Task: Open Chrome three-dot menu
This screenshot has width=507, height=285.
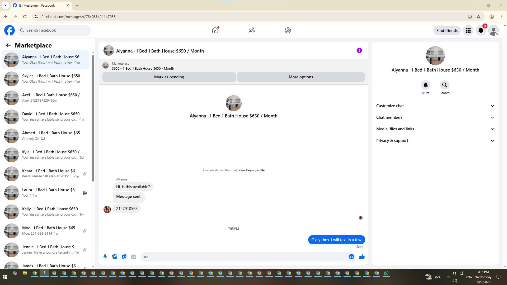Action: coord(501,17)
